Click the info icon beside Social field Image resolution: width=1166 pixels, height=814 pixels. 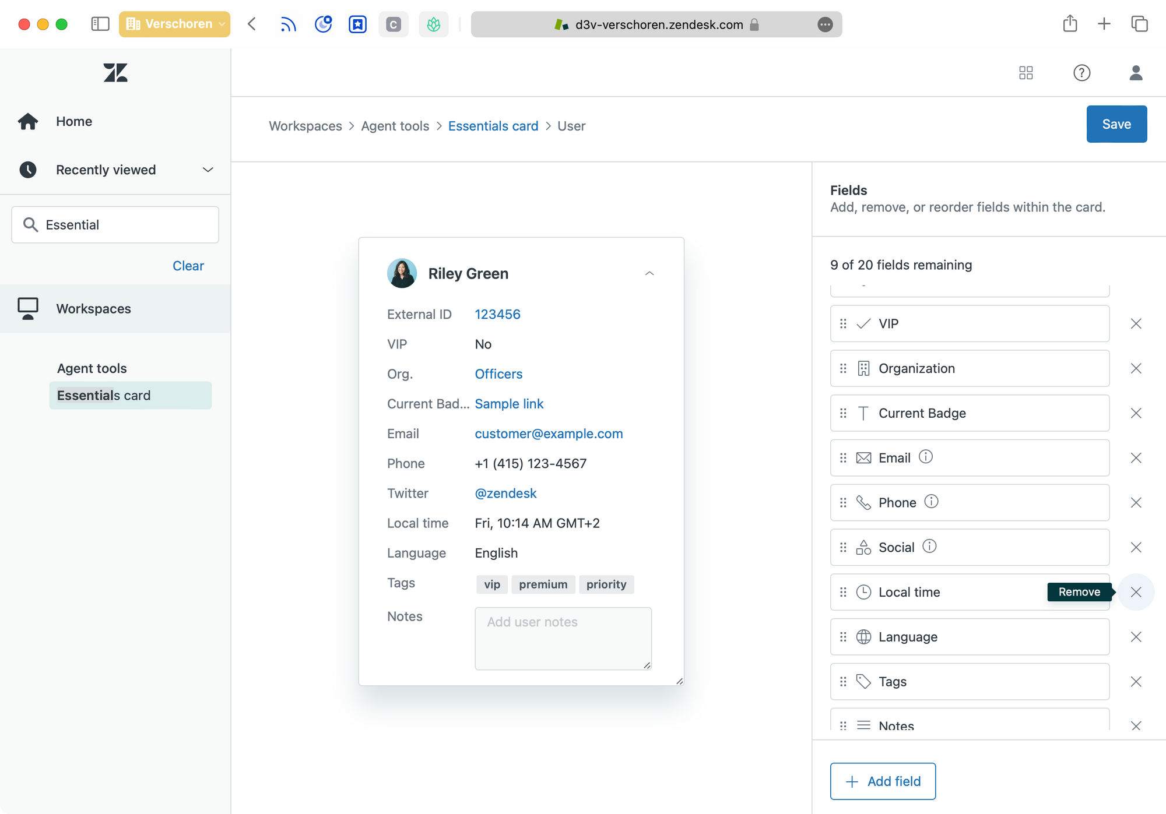930,546
